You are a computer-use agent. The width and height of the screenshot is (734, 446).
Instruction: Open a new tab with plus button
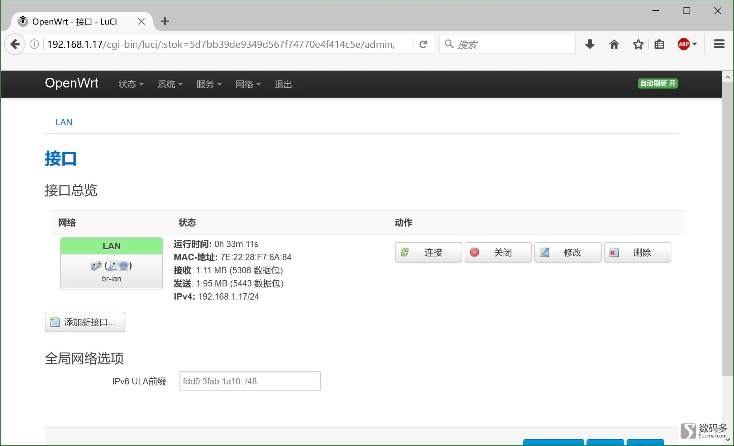click(165, 21)
